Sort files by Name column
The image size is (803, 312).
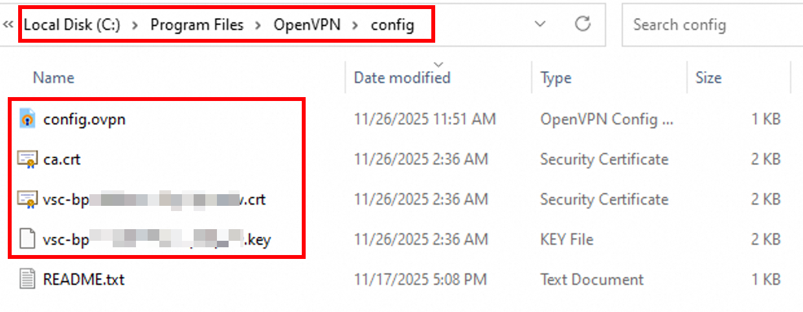coord(54,78)
